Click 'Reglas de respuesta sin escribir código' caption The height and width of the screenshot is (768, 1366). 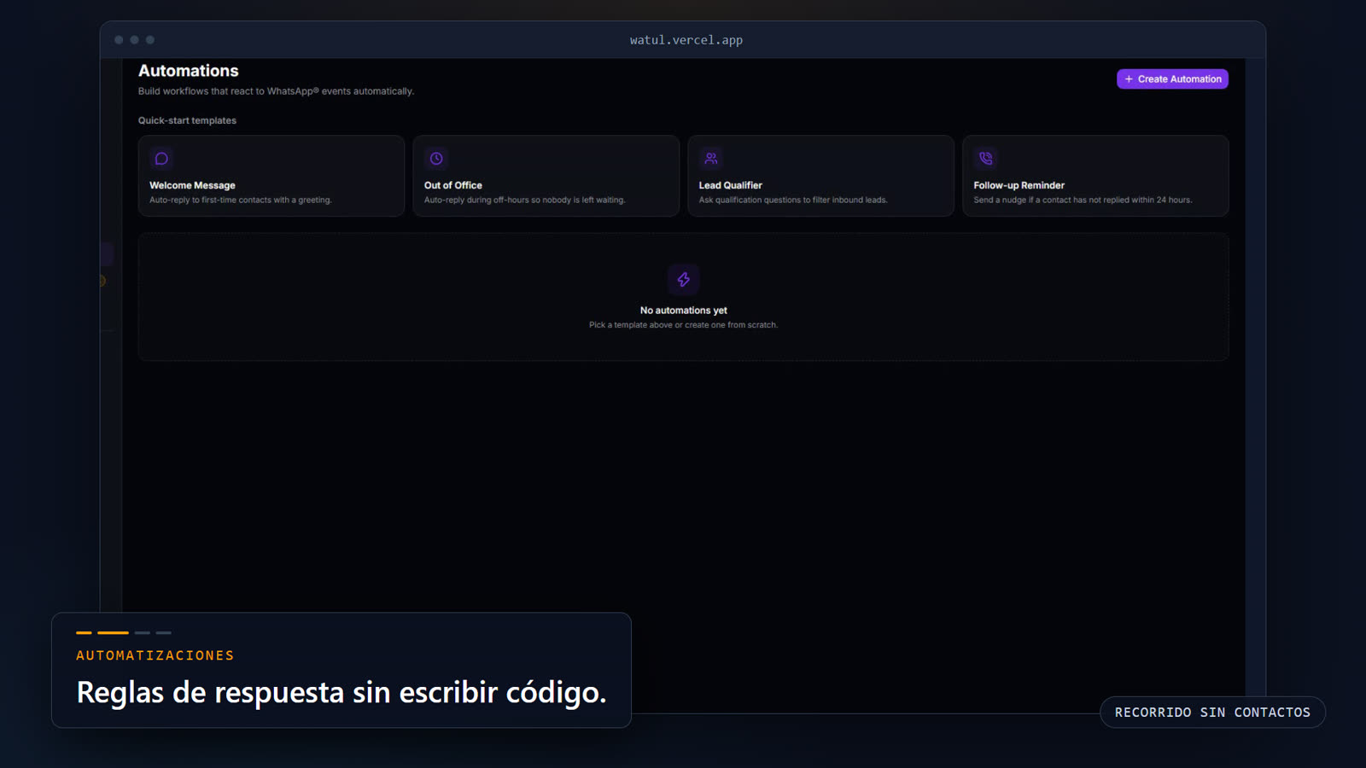pyautogui.click(x=341, y=692)
